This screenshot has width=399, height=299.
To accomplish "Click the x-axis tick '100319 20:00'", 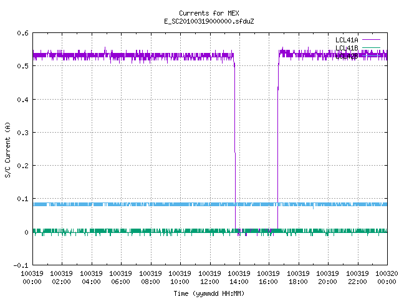I will coord(327,278).
